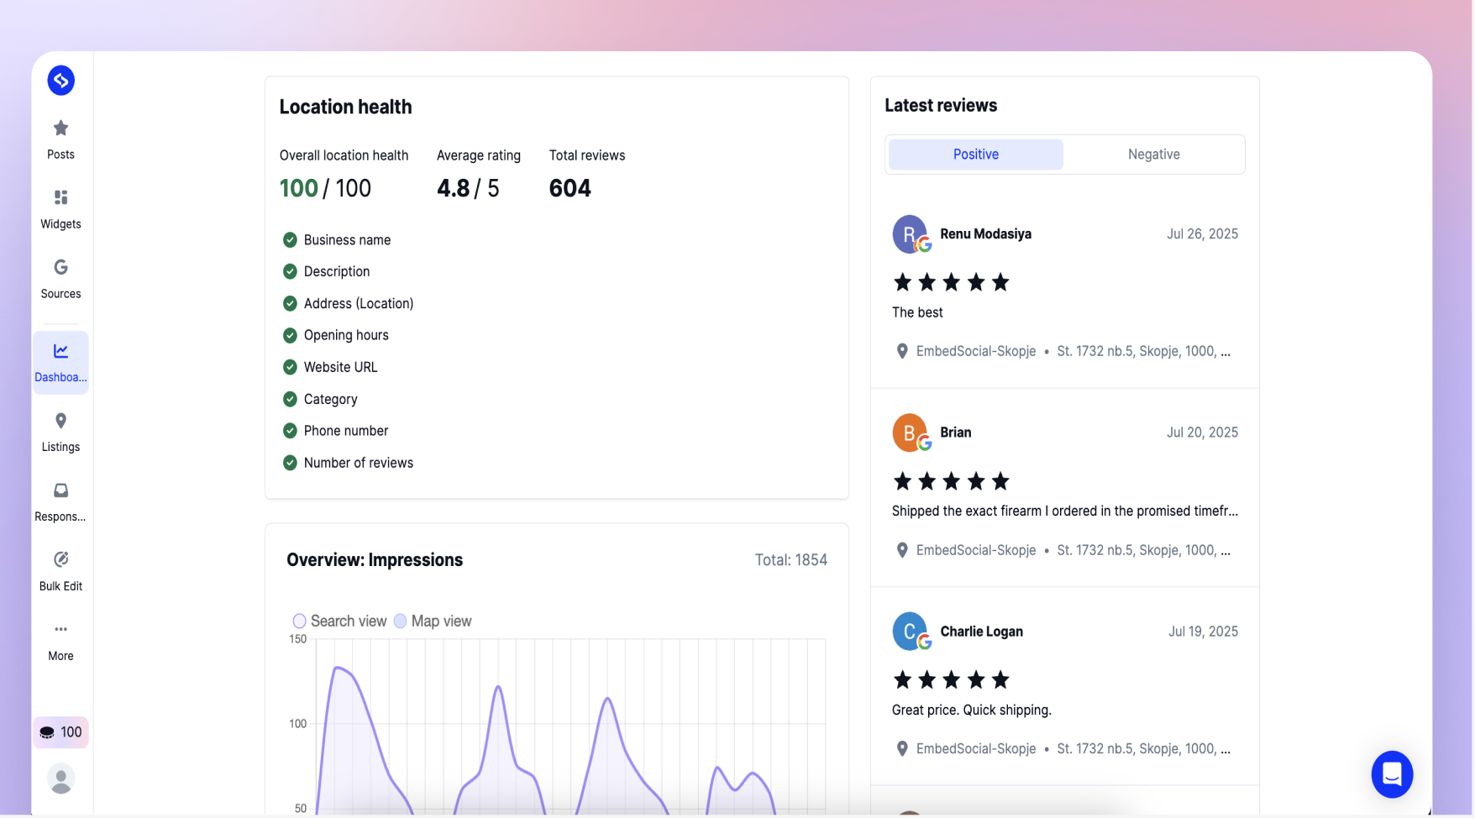Toggle the Map view legend item

click(x=433, y=621)
